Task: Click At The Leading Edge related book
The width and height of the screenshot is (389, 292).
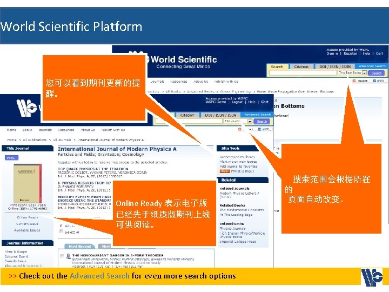Action: pyautogui.click(x=236, y=215)
